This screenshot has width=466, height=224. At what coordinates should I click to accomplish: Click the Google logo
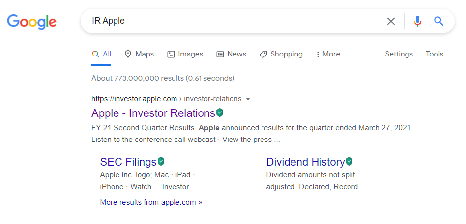(32, 22)
